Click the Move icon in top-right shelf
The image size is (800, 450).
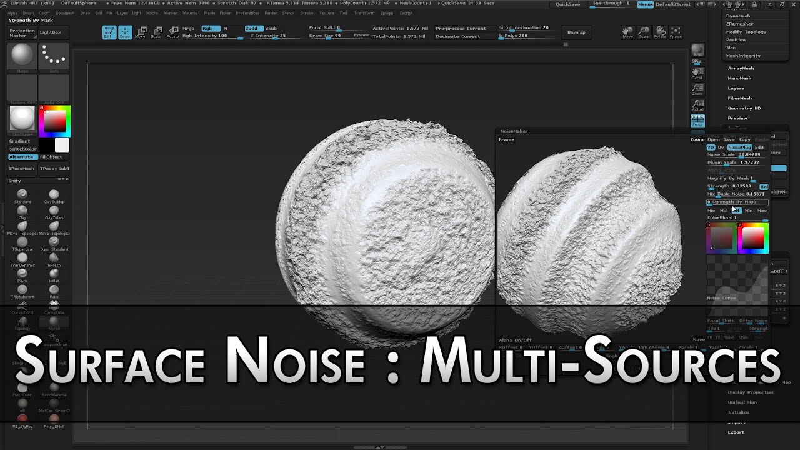click(627, 32)
